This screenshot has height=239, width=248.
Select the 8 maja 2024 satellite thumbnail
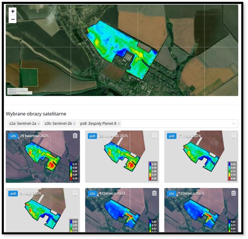pyautogui.click(x=43, y=210)
